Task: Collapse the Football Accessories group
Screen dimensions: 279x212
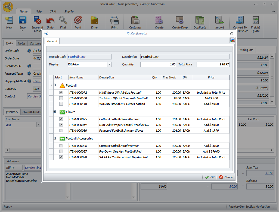Action: (x=55, y=138)
